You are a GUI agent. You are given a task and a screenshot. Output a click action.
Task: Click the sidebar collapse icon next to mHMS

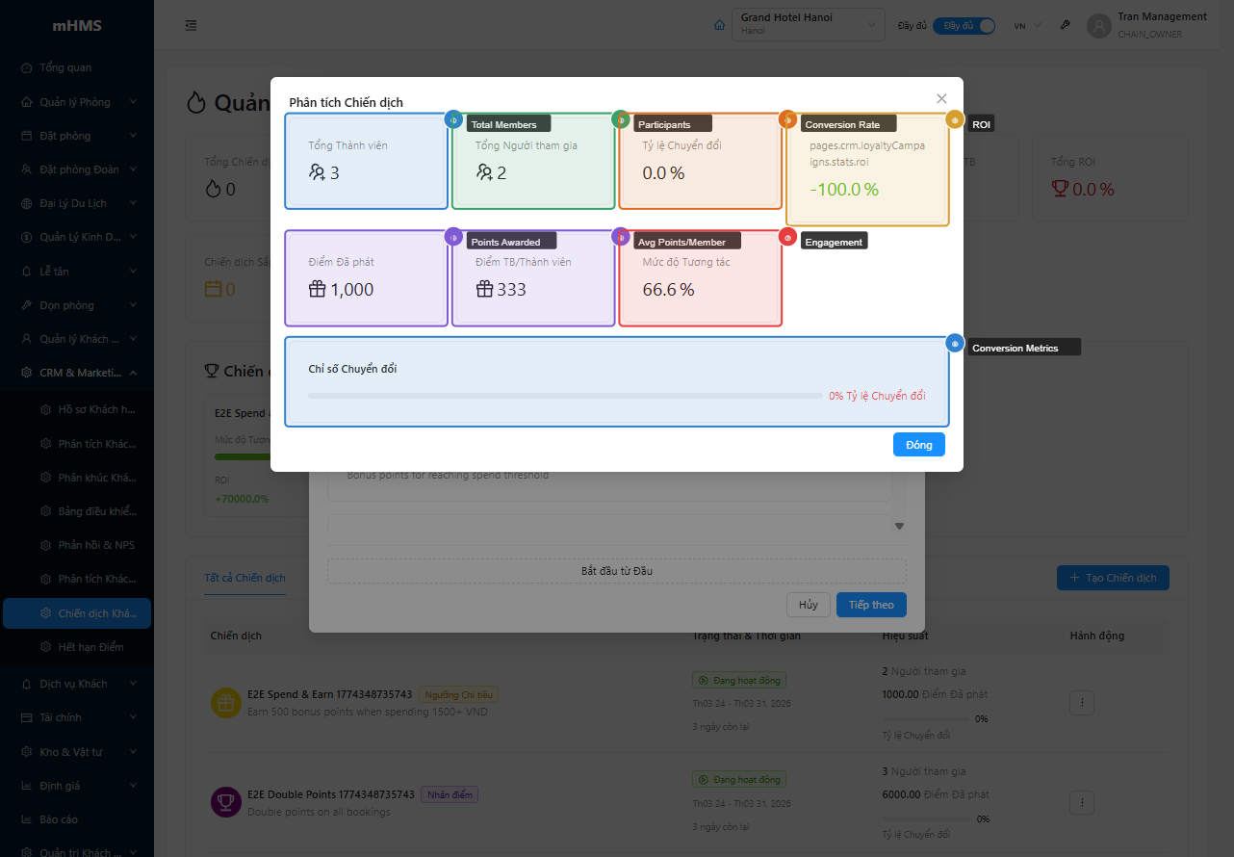click(190, 25)
